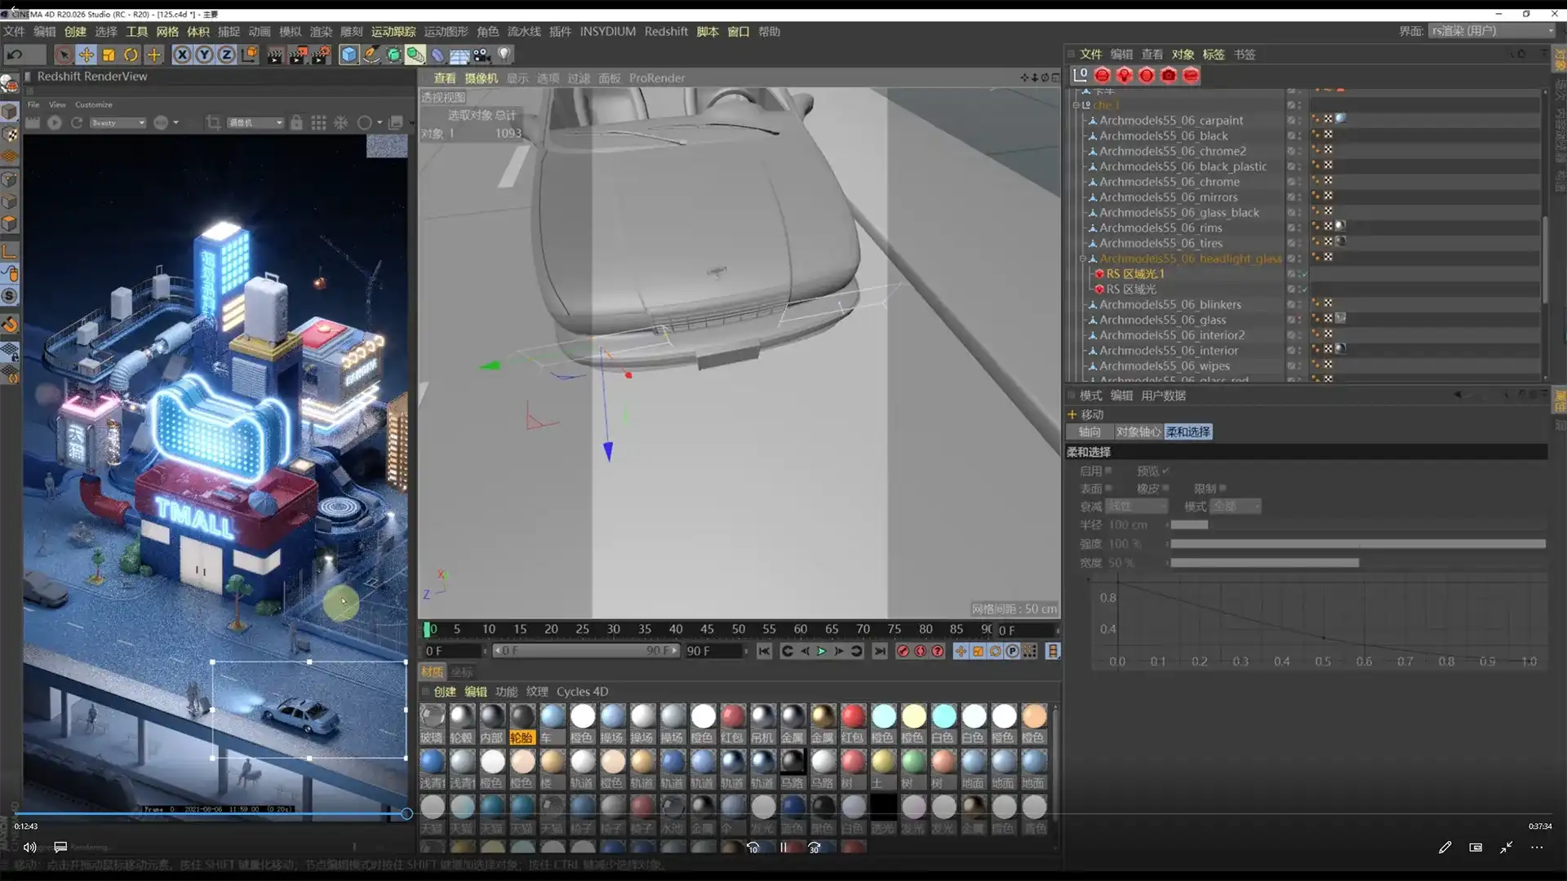Open the Redshift menu
Screen dimensions: 1567x881
tap(666, 31)
